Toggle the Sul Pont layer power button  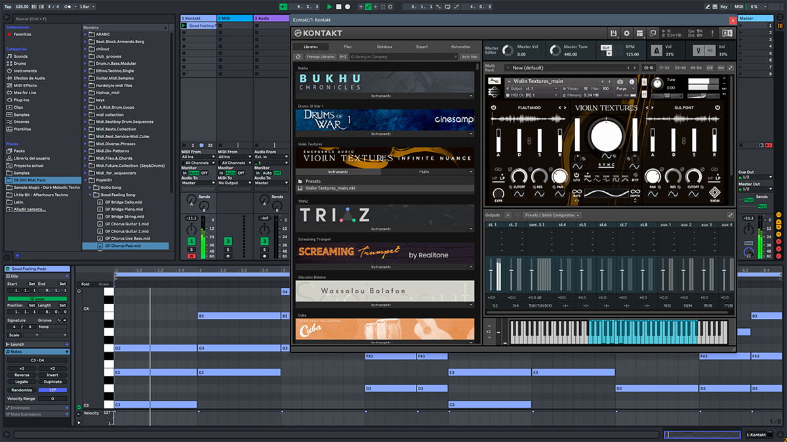717,107
